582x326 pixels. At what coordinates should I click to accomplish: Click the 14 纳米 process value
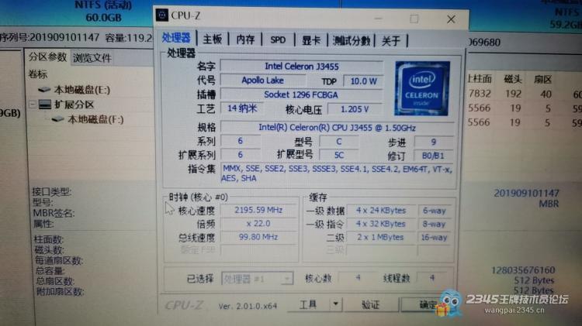click(x=242, y=108)
